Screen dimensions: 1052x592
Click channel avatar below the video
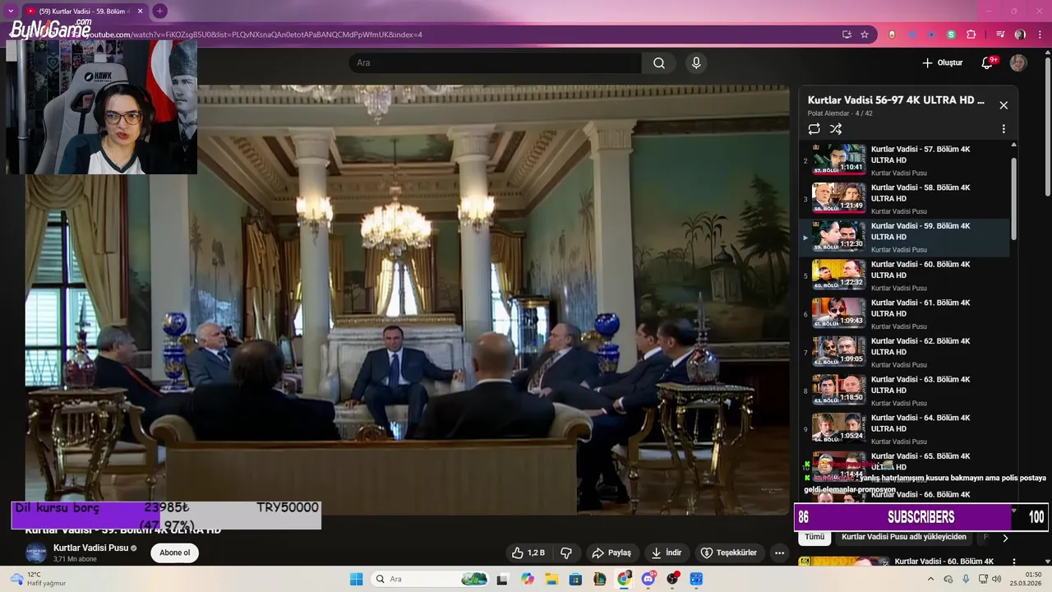click(x=36, y=553)
